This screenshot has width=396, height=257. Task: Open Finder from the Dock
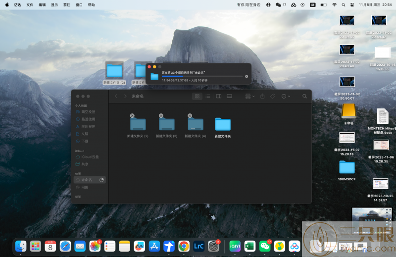click(21, 246)
